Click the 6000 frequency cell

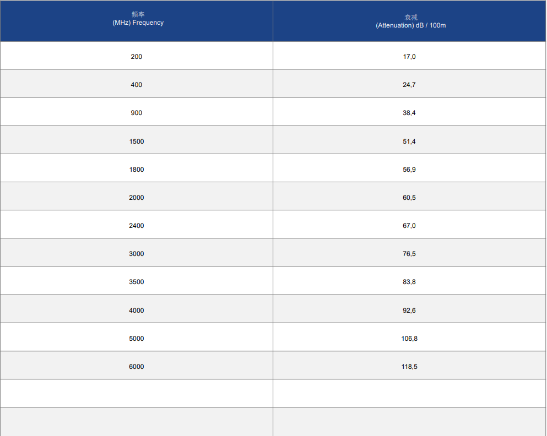[x=137, y=365]
